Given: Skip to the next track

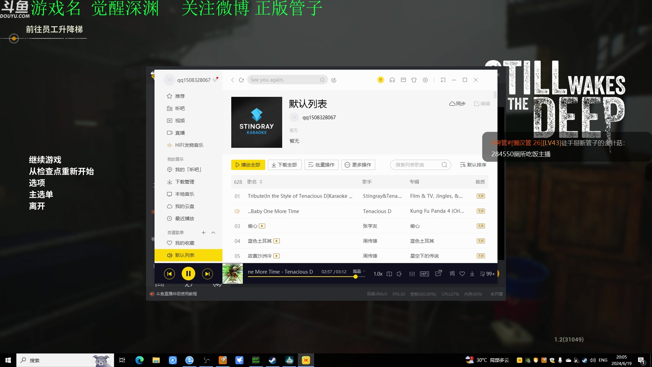Looking at the screenshot, I should [207, 274].
